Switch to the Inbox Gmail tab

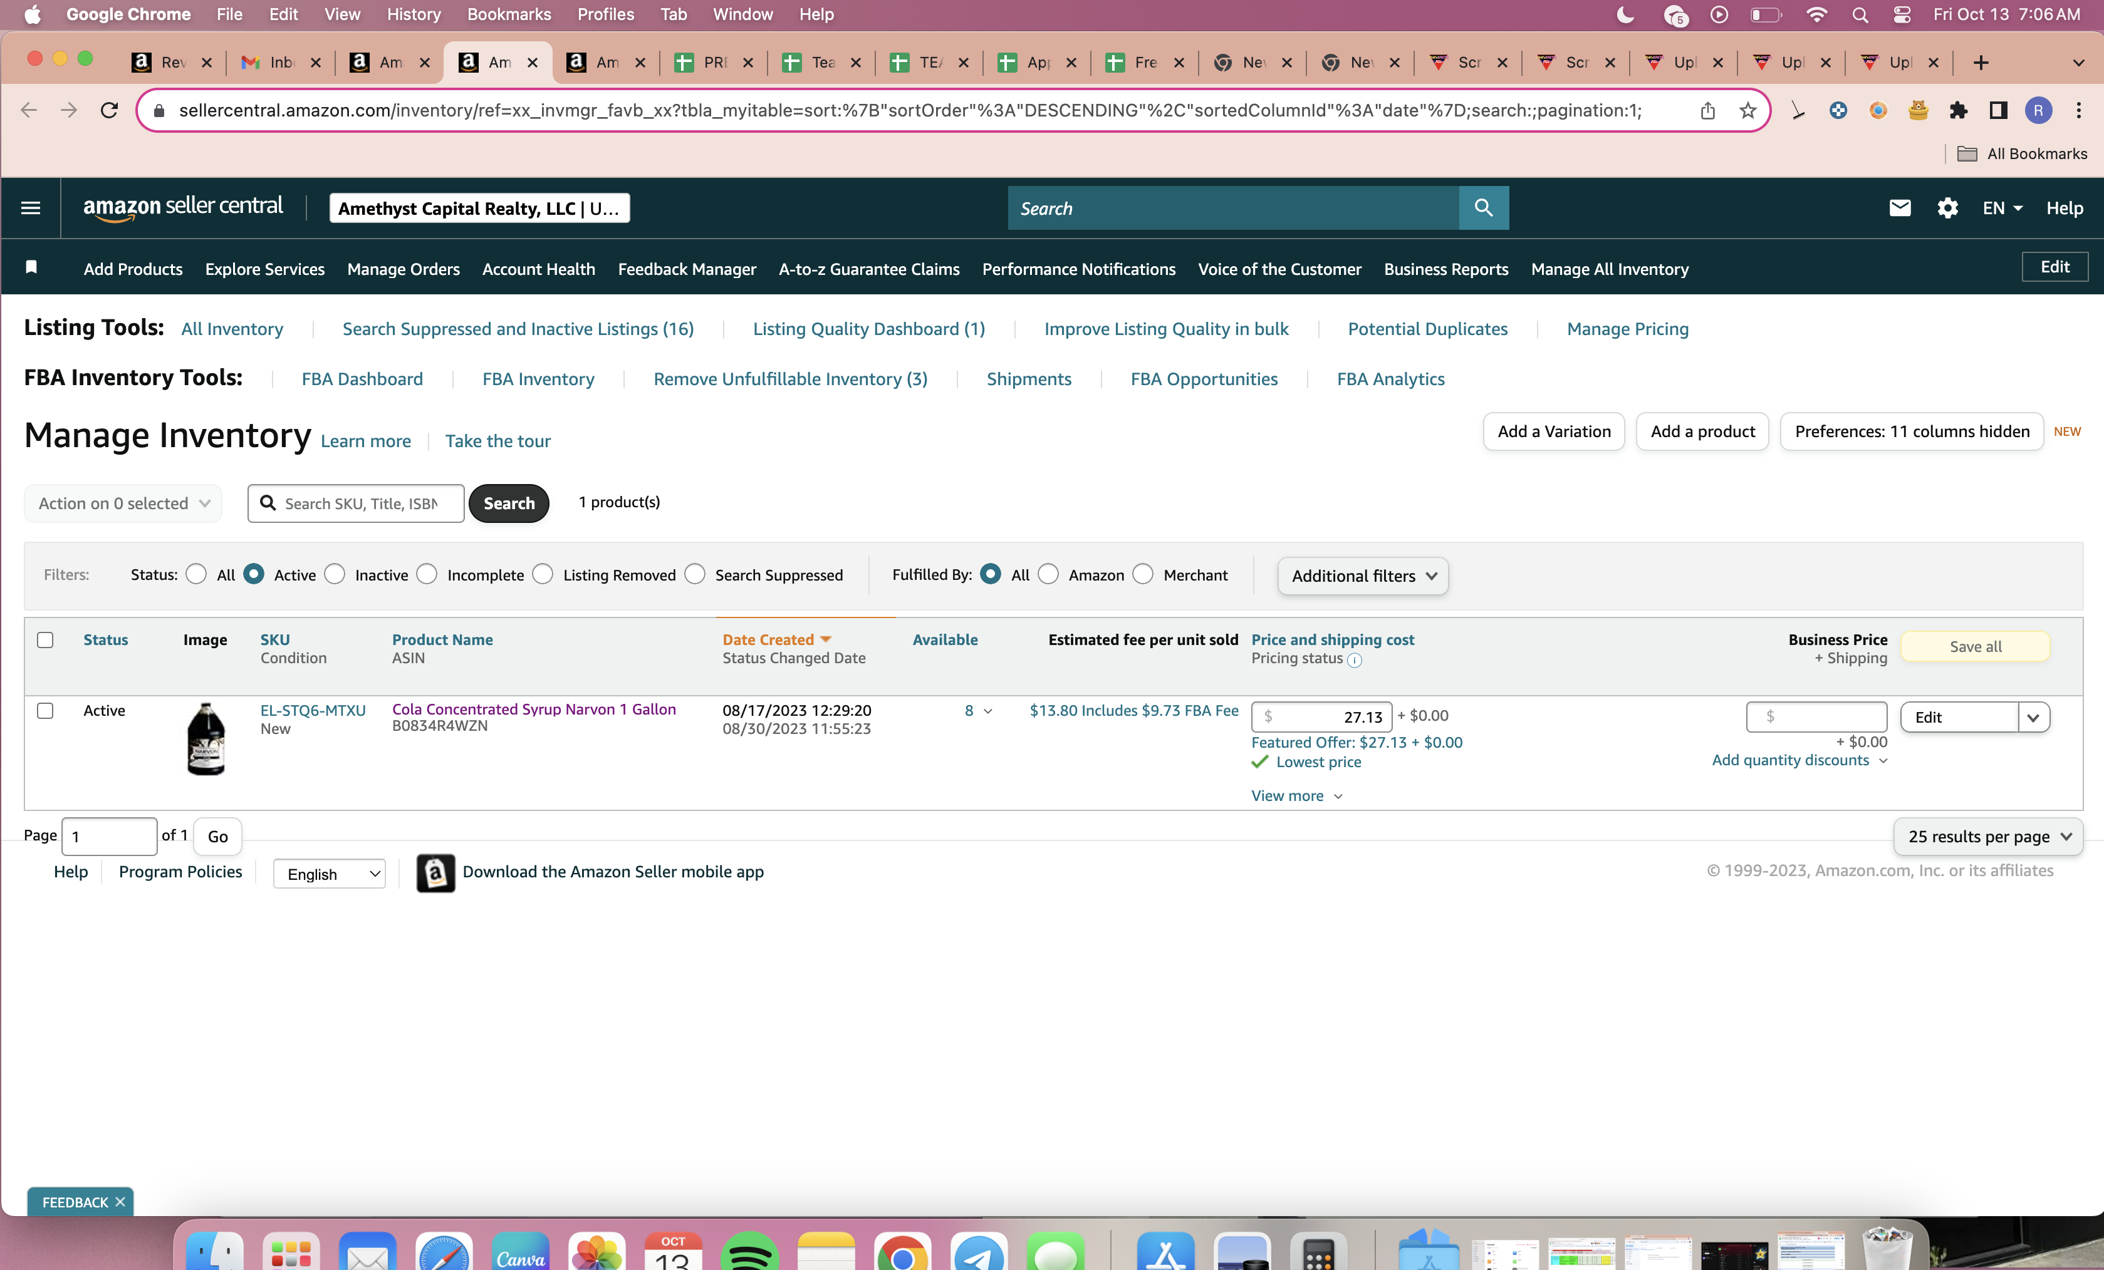tap(281, 62)
